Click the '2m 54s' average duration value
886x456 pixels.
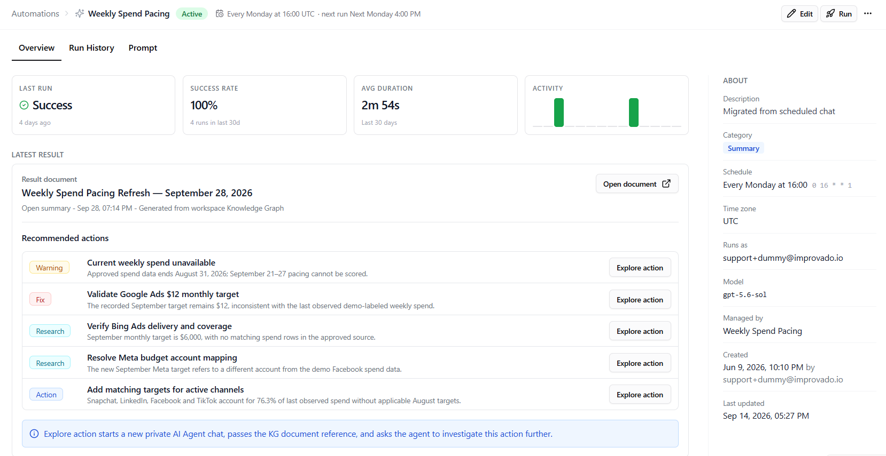pyautogui.click(x=380, y=106)
